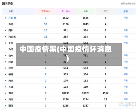Click 北京 cumulative count 594

tap(66, 68)
